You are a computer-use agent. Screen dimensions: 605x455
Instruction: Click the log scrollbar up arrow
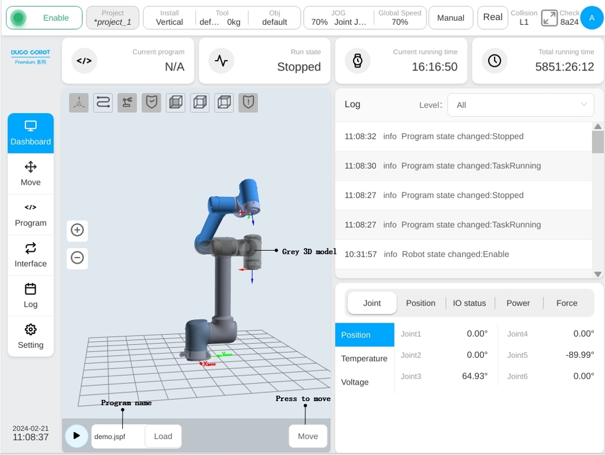[x=598, y=126]
